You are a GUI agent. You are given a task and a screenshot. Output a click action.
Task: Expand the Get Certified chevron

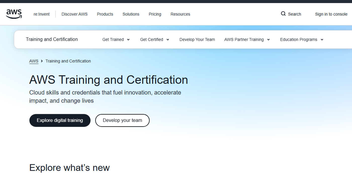168,40
